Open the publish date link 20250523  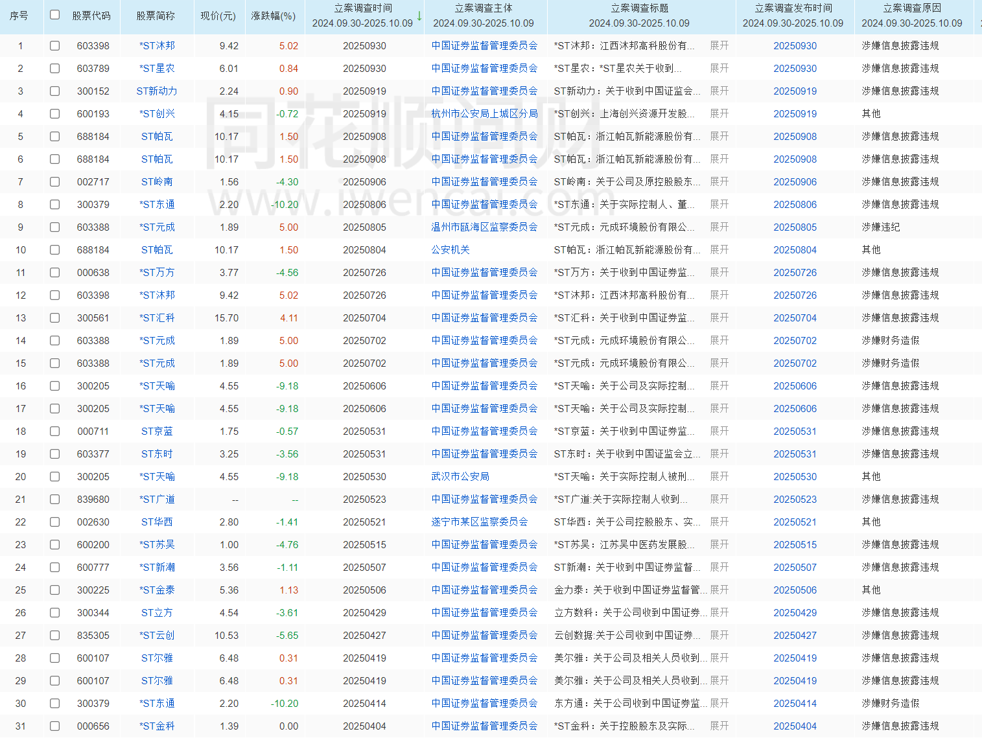pos(795,500)
